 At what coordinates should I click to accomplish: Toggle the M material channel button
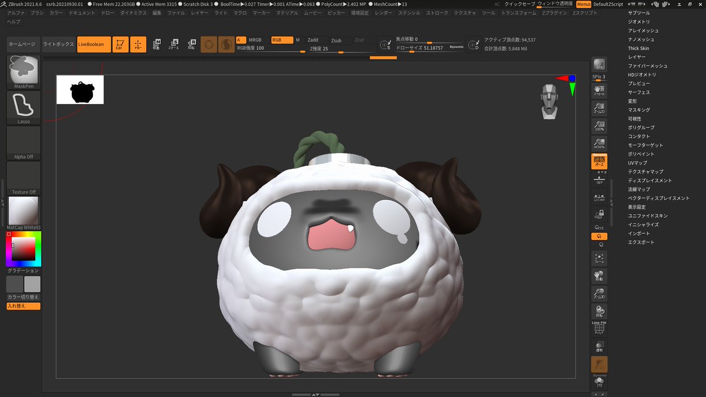click(297, 40)
